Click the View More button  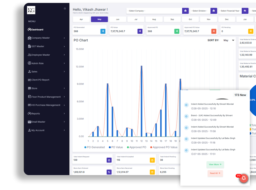[215, 165]
